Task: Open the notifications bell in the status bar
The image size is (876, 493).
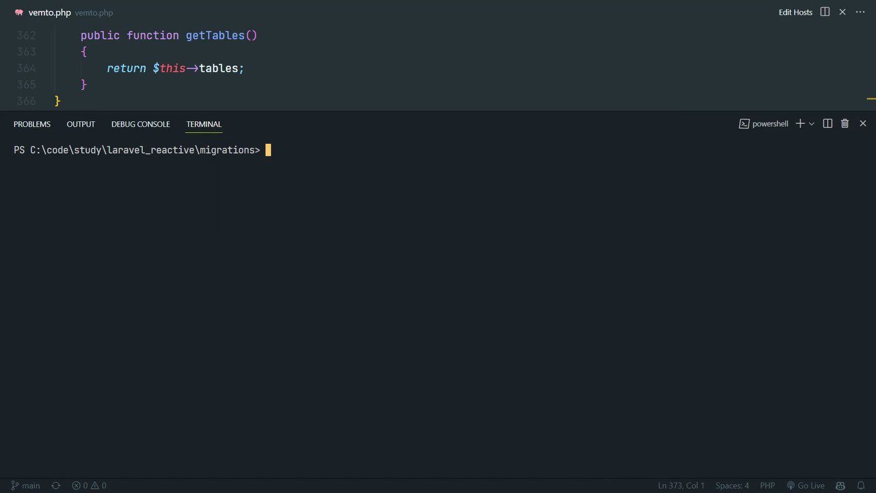Action: click(860, 485)
